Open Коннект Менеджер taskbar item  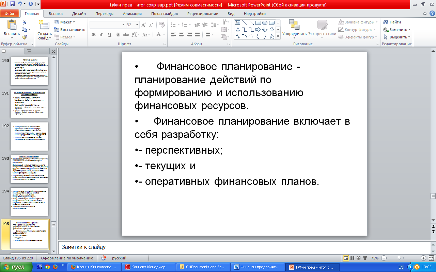coord(149,267)
